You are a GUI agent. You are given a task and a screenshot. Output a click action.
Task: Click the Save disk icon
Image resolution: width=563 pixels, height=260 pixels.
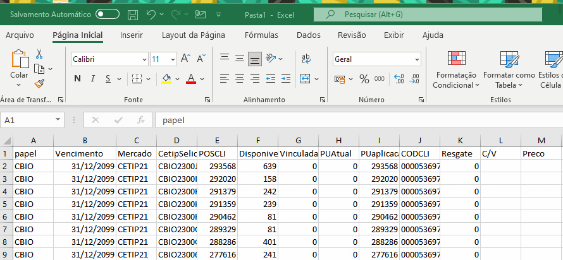pyautogui.click(x=133, y=15)
